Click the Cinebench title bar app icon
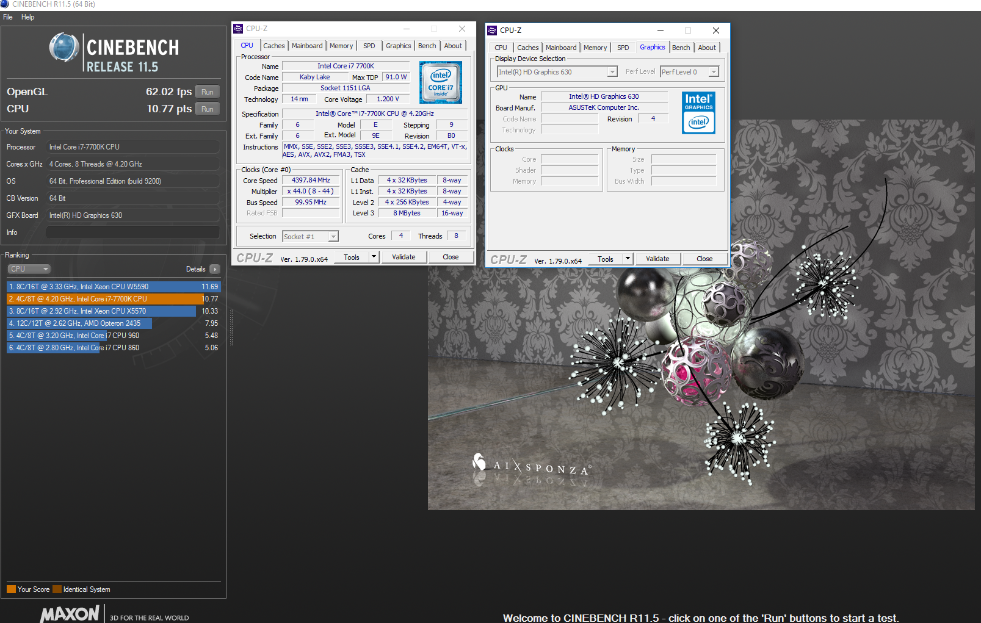The image size is (981, 623). [5, 4]
